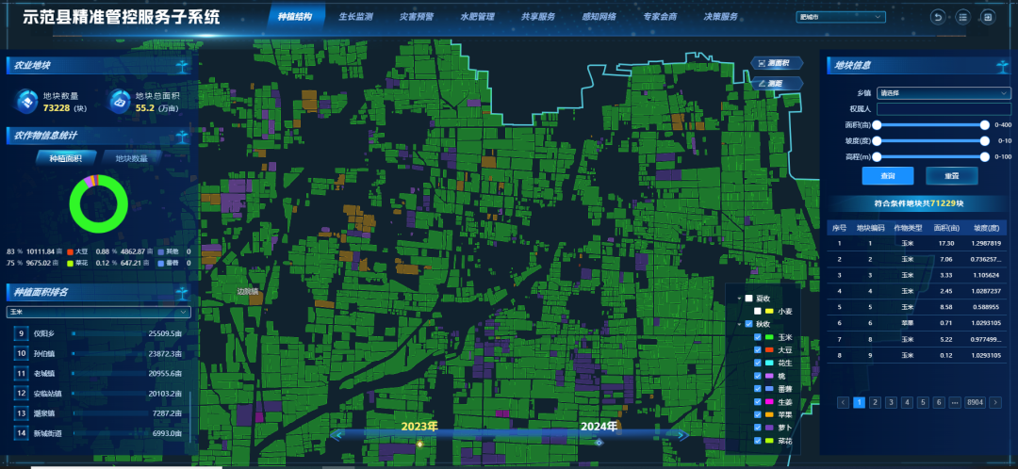The width and height of the screenshot is (1018, 469).
Task: Toggle the 小麦 wheat layer checkbox
Action: click(x=758, y=311)
